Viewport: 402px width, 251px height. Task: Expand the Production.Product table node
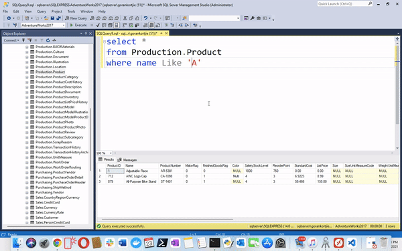click(27, 72)
